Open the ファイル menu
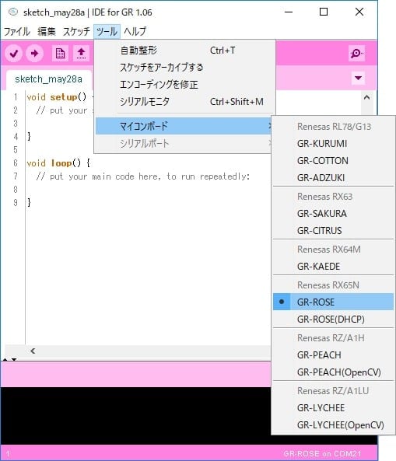This screenshot has height=461, width=396. (17, 31)
